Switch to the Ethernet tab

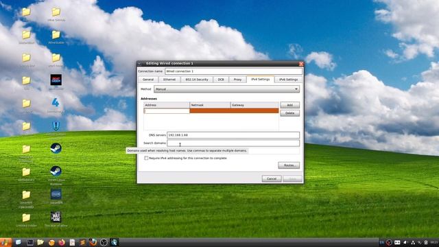[169, 80]
